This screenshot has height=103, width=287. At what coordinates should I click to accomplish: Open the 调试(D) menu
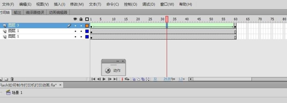click(x=148, y=4)
